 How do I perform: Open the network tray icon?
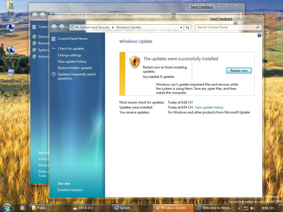coord(246,208)
